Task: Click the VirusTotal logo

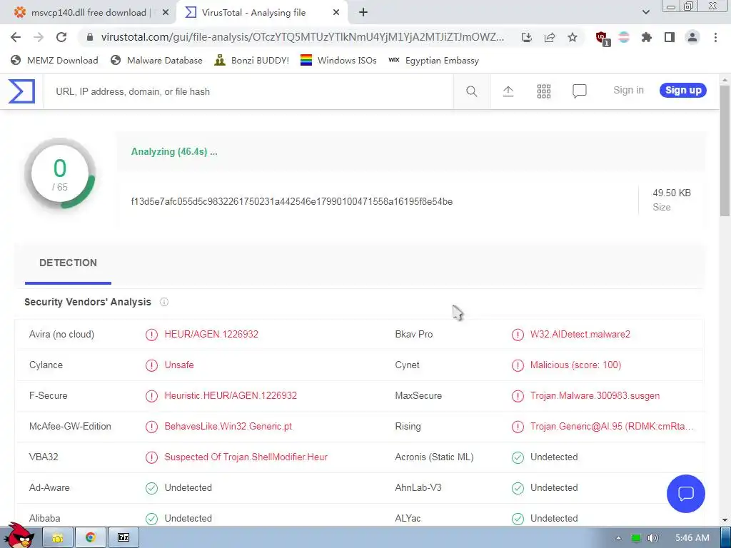Action: coord(21,91)
